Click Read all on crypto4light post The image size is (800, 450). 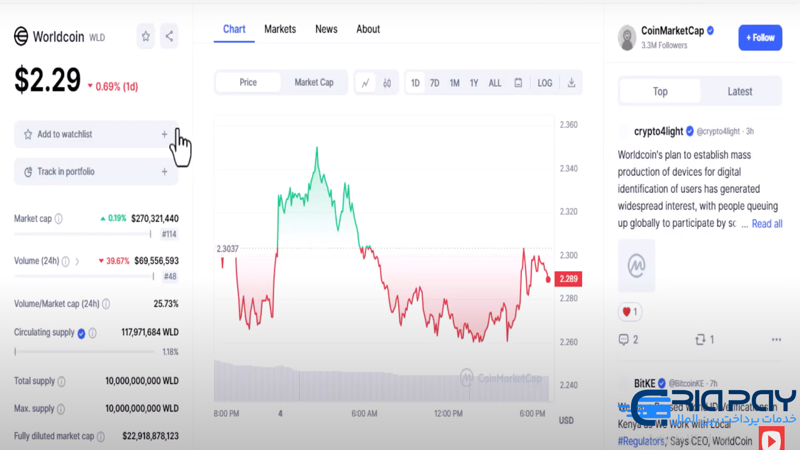[767, 224]
